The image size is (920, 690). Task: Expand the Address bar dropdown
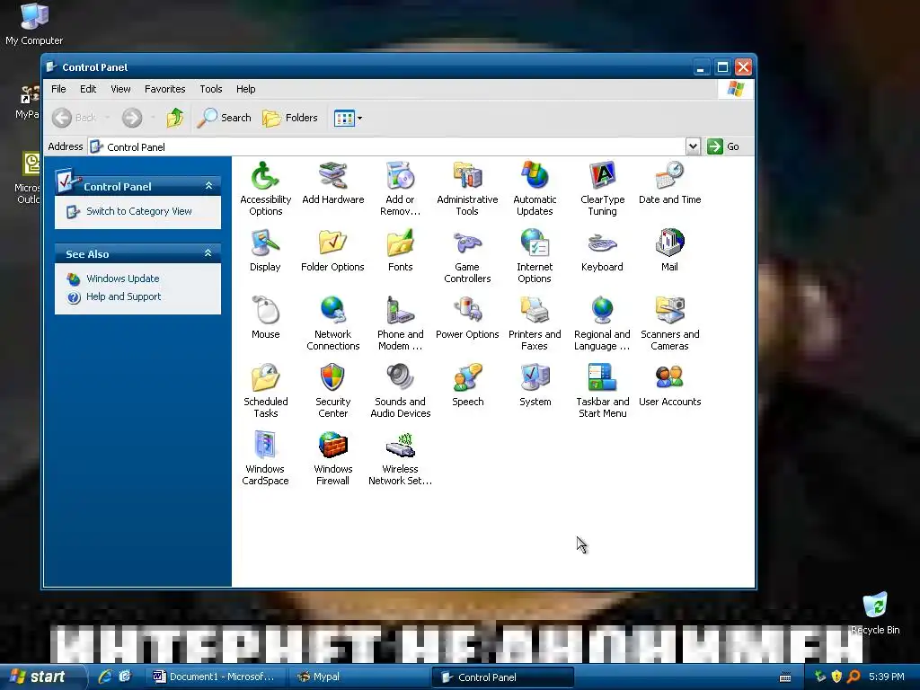(693, 146)
